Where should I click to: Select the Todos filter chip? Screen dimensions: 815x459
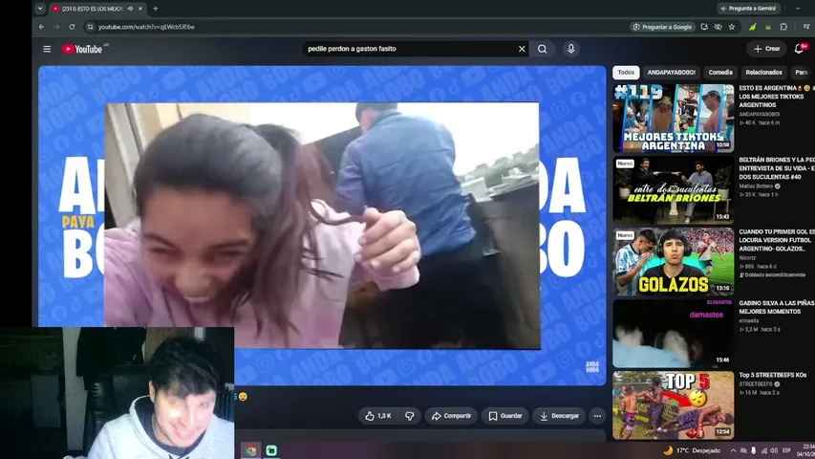click(626, 73)
